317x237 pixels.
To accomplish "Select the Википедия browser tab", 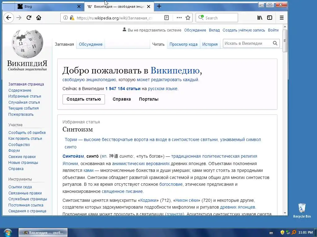I will click(119, 6).
